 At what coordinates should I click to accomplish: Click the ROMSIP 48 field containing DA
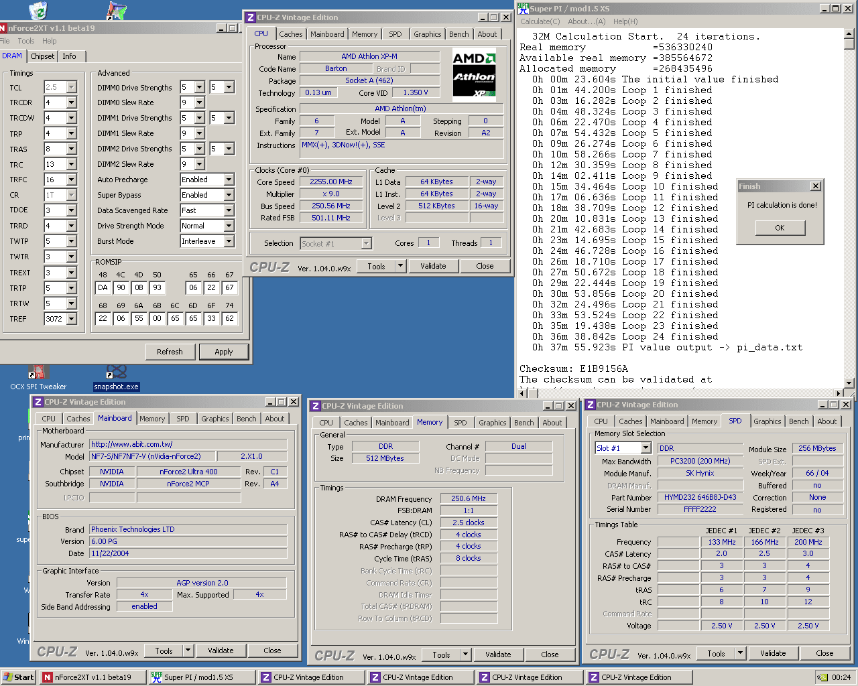[x=103, y=287]
